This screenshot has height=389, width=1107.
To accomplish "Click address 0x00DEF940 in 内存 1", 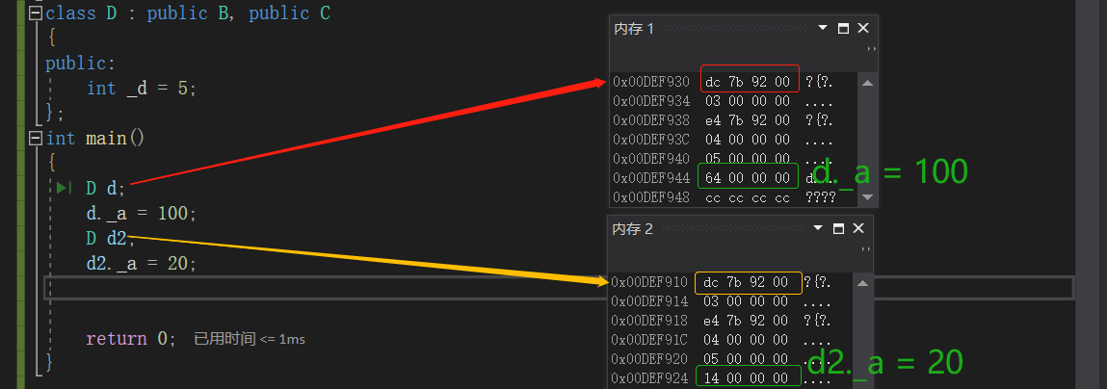I will tap(651, 159).
